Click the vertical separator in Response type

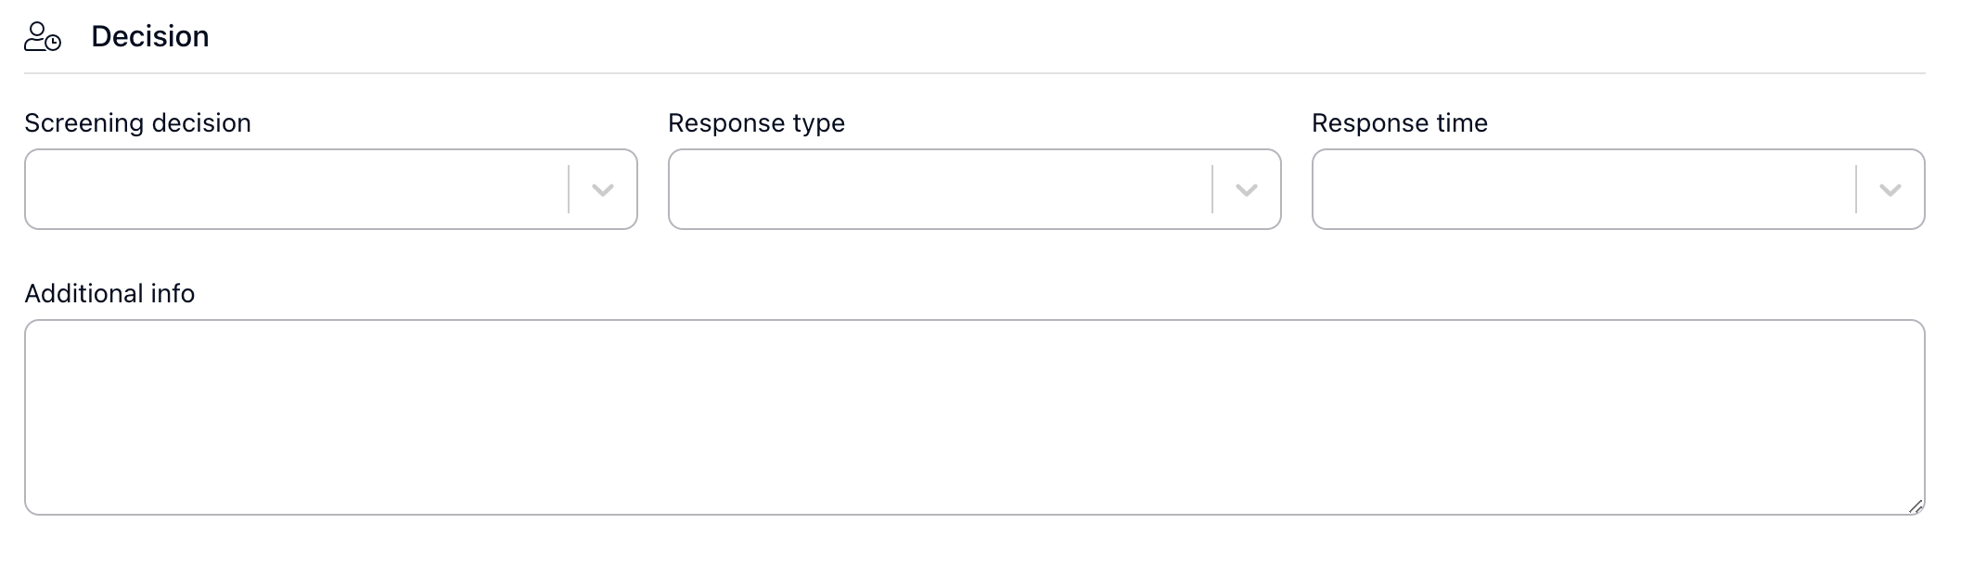tap(1212, 189)
